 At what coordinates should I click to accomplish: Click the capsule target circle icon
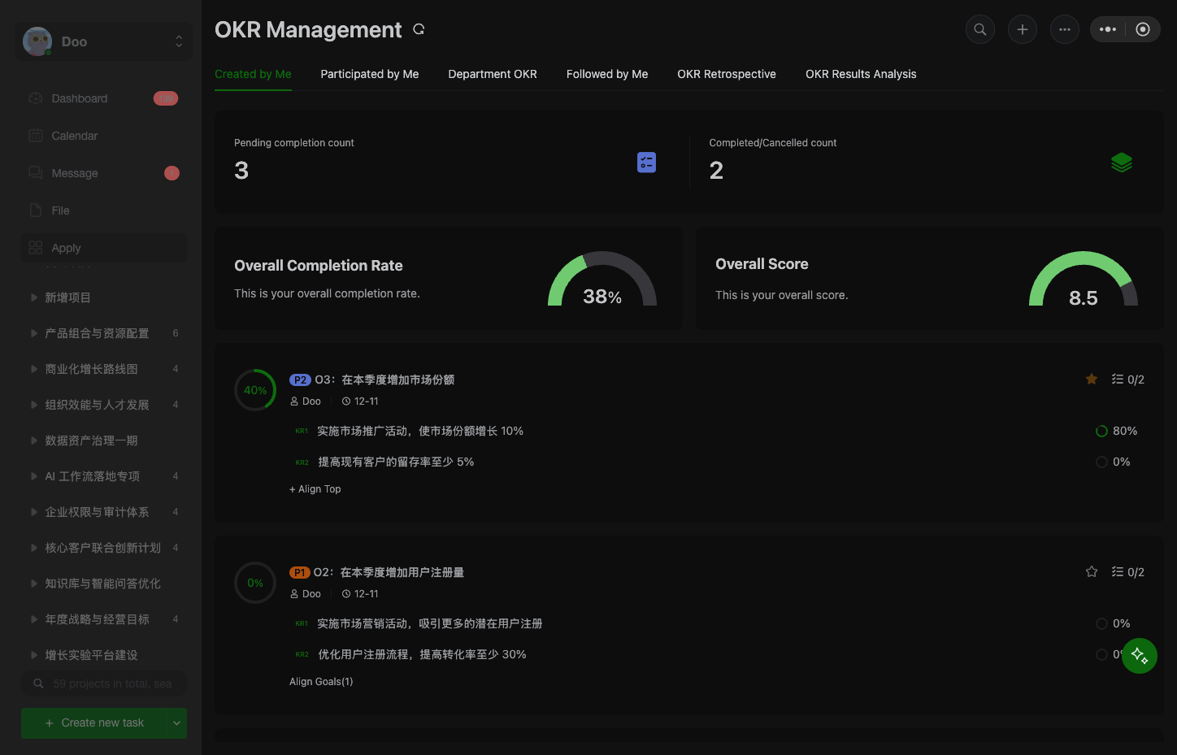point(1143,29)
